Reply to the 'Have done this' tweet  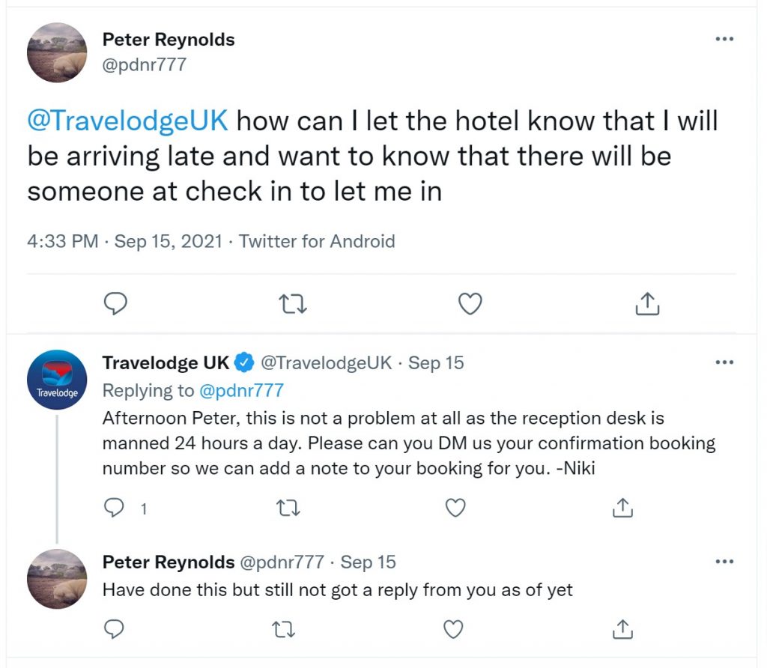(x=114, y=629)
